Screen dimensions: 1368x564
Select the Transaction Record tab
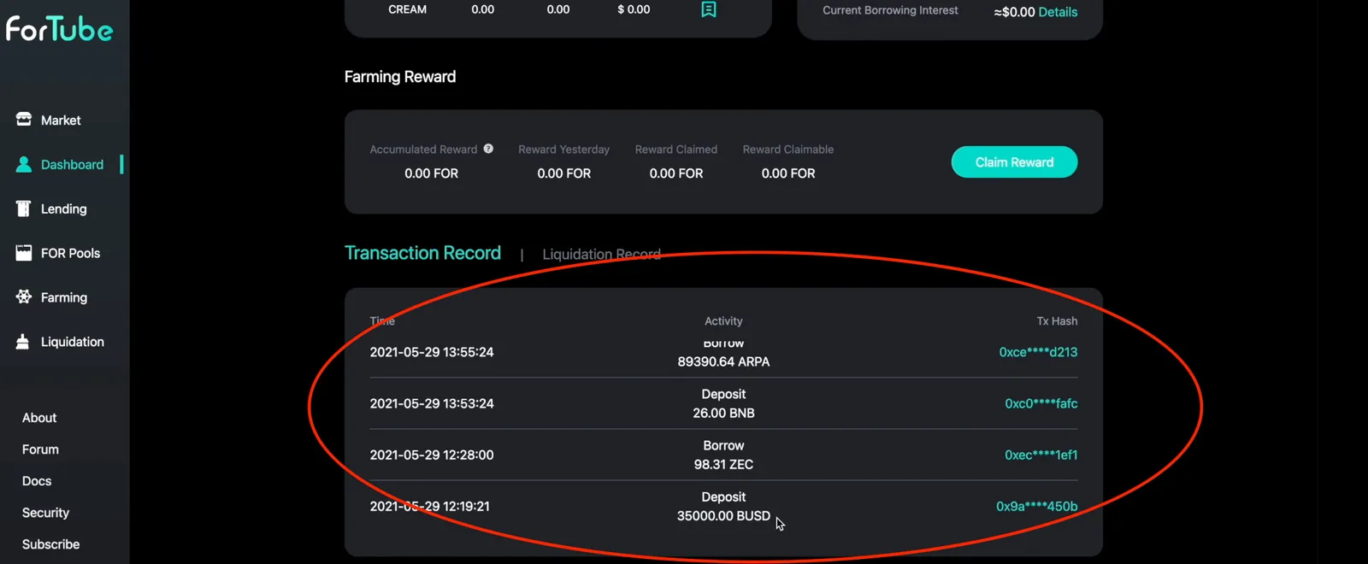pos(422,253)
